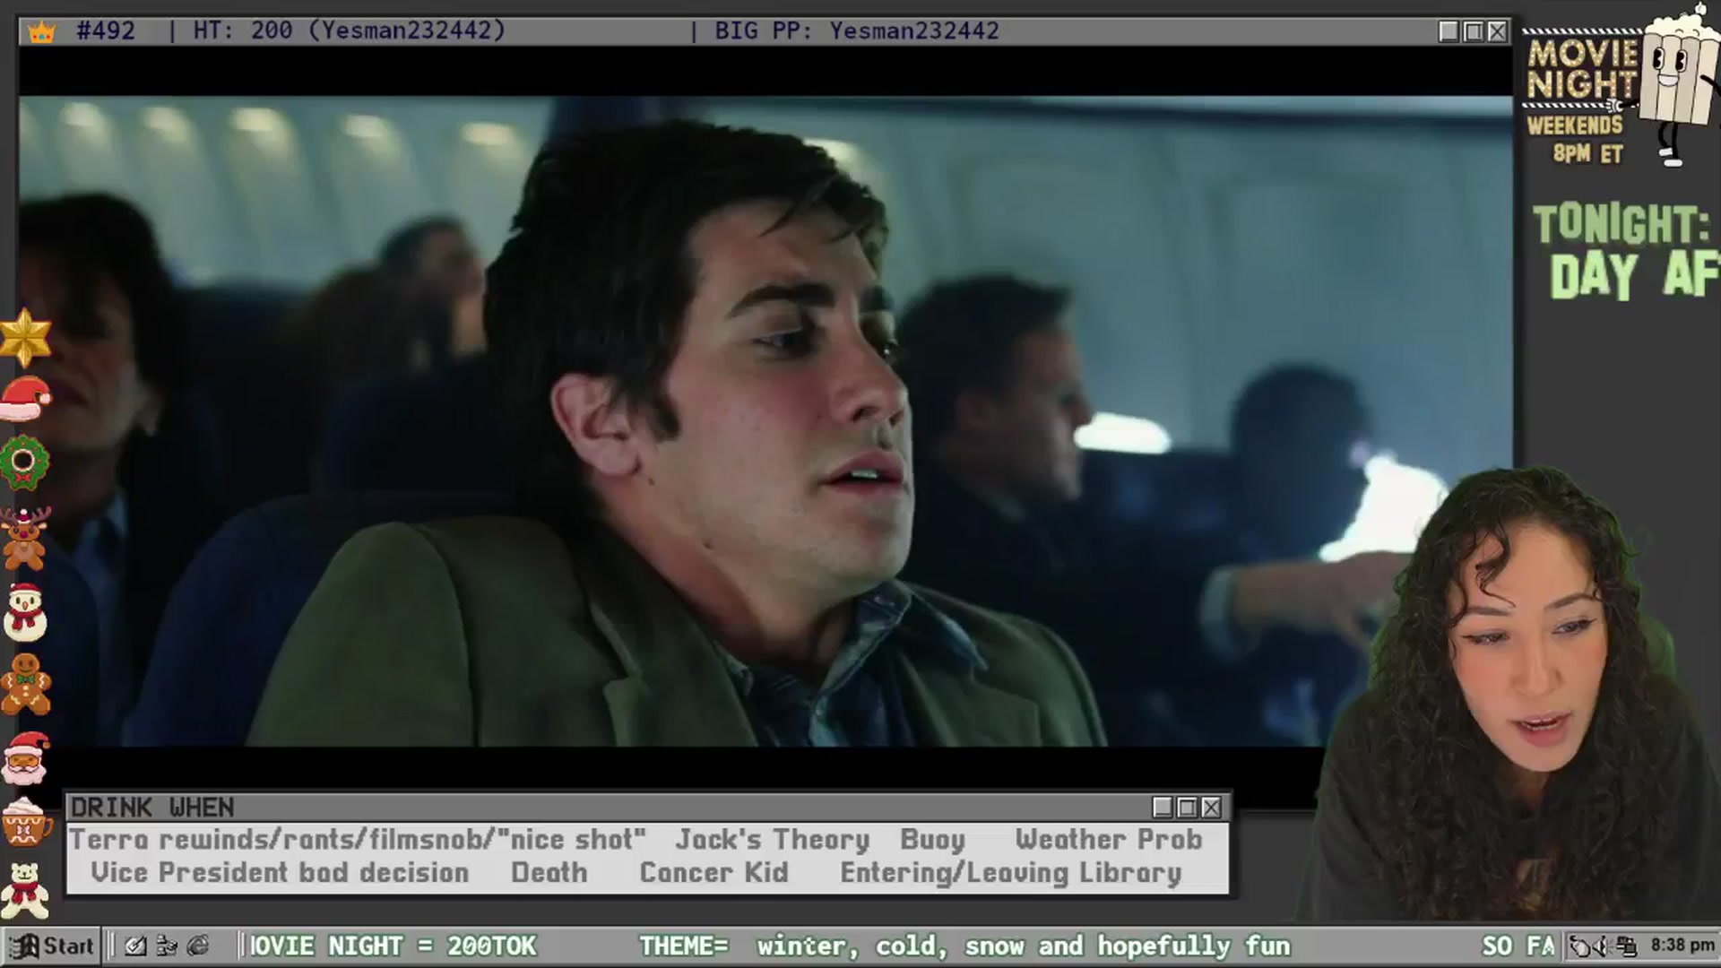Click the "MOVIE NIGHT = 200TOK" taskbar text
Viewport: 1721px width, 968px height.
pos(393,946)
